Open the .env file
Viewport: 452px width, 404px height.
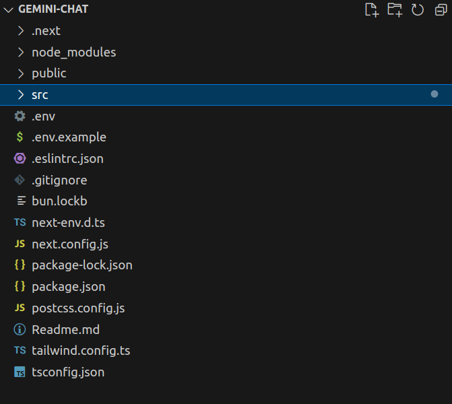pyautogui.click(x=43, y=116)
